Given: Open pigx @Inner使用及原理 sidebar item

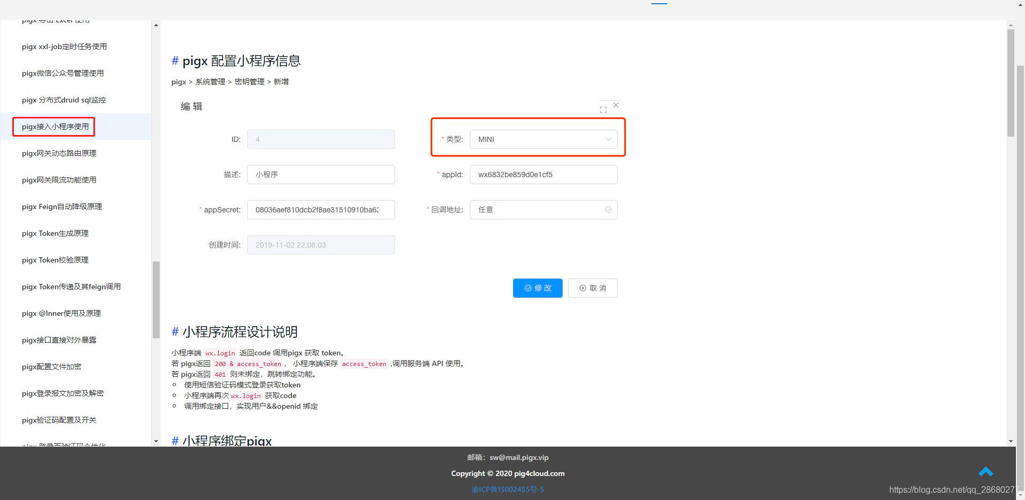Looking at the screenshot, I should click(x=61, y=313).
